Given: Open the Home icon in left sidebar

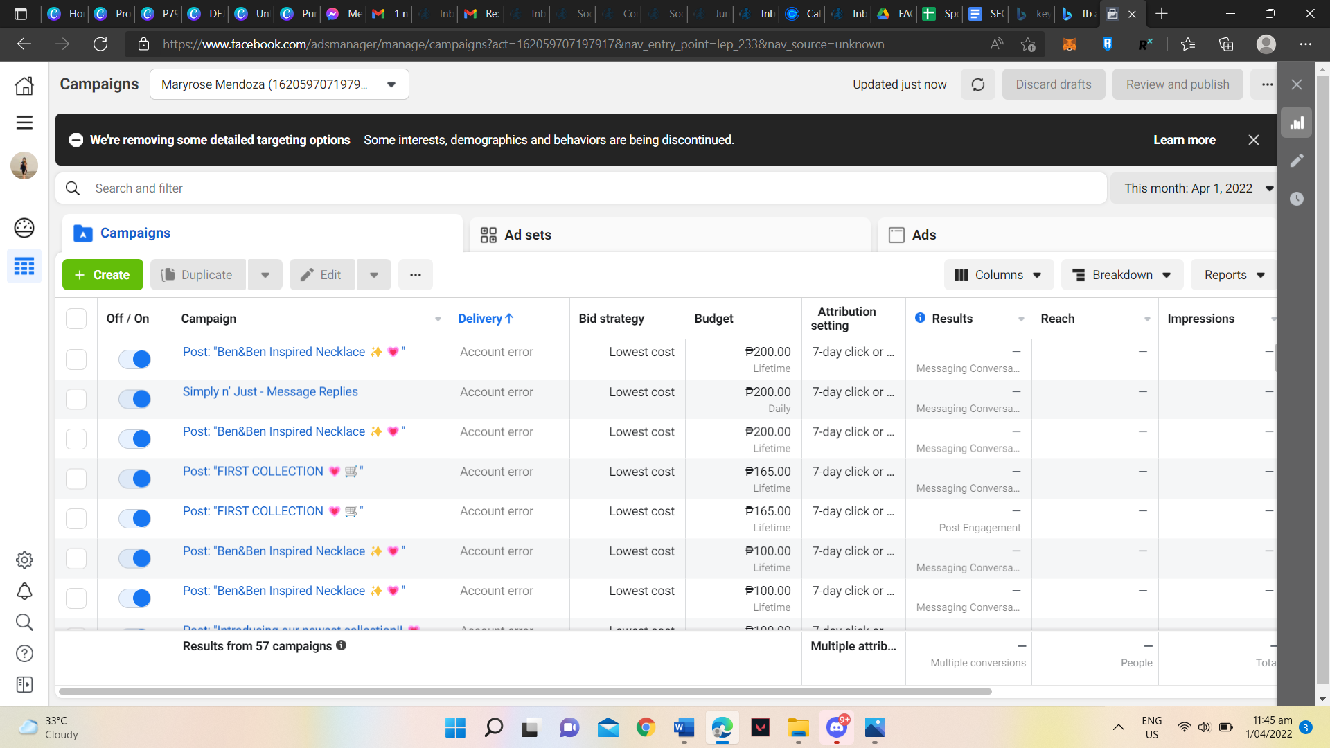Looking at the screenshot, I should (24, 85).
